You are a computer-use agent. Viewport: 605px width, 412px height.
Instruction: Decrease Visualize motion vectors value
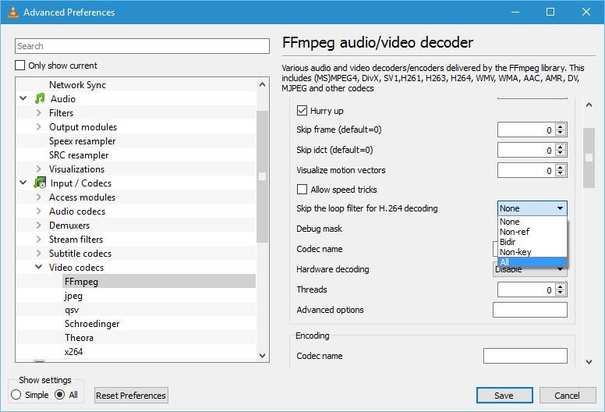561,174
